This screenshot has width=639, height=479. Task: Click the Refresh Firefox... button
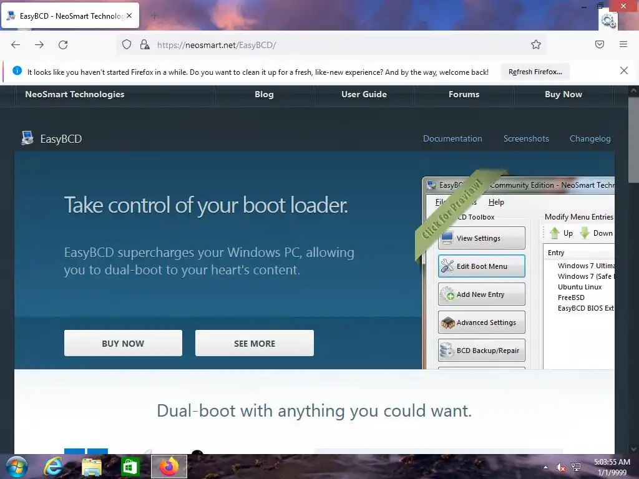tap(535, 72)
